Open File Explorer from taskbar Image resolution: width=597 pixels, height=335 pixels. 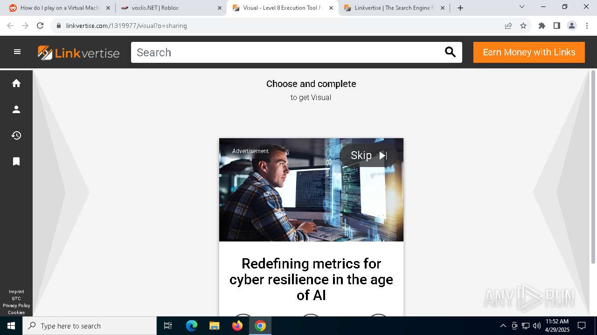(x=214, y=326)
